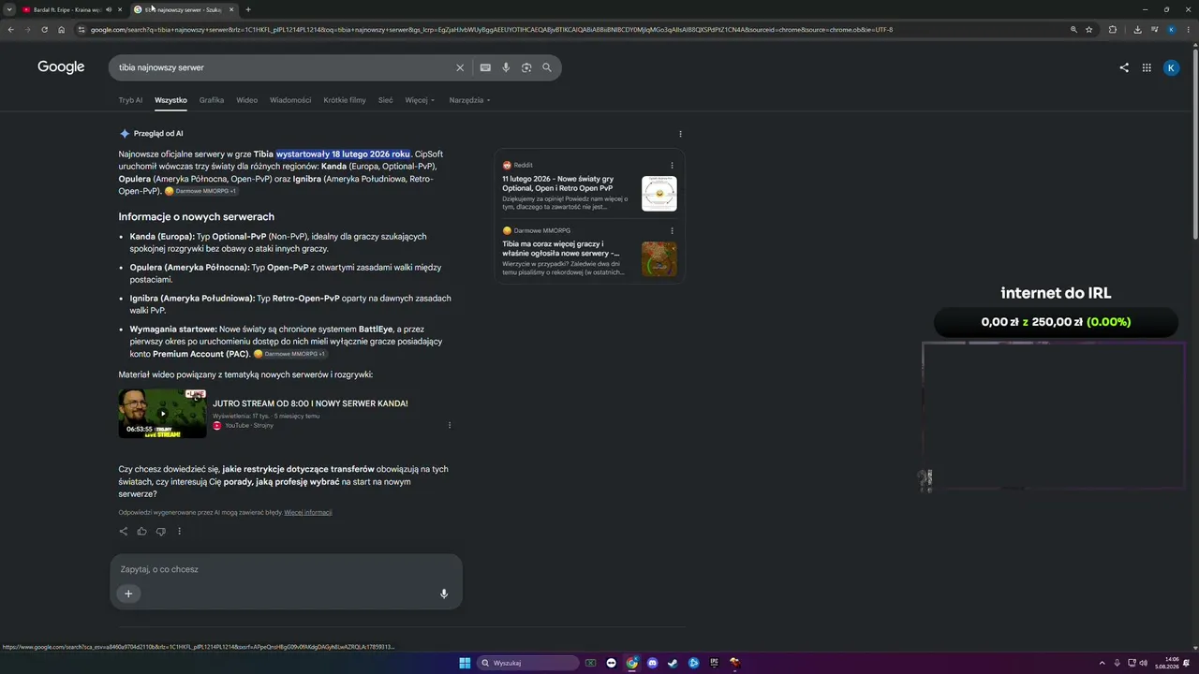Give thumbs up to the AI overview
Image resolution: width=1199 pixels, height=674 pixels.
(x=141, y=532)
